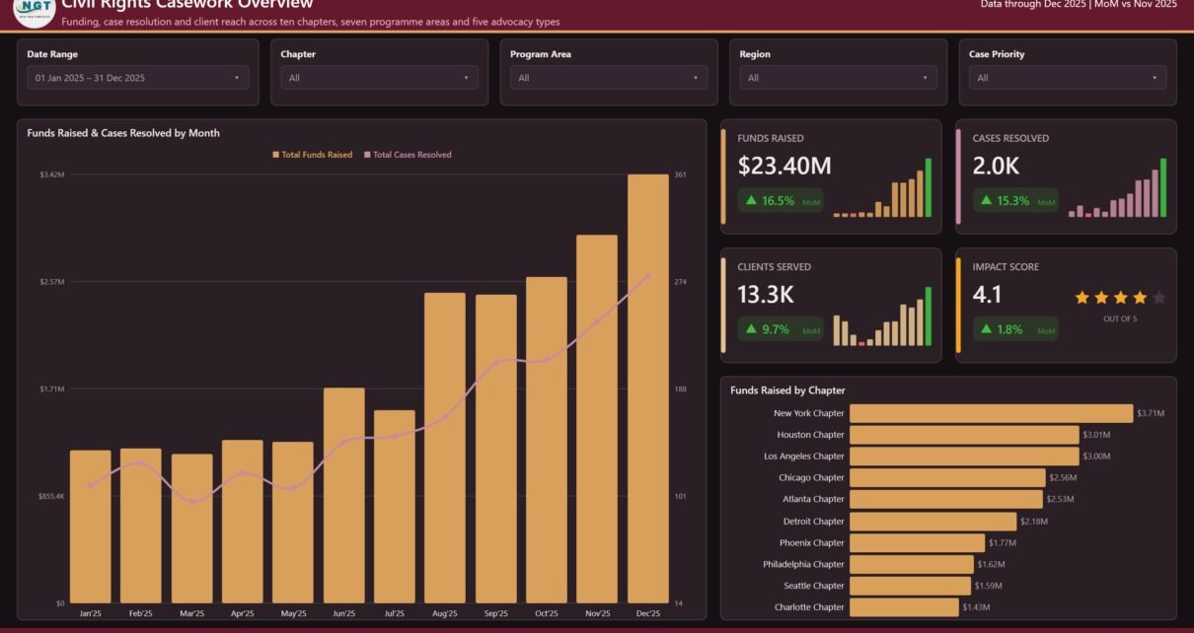The image size is (1194, 633).
Task: Select the New York Chapter bar
Action: tap(991, 413)
